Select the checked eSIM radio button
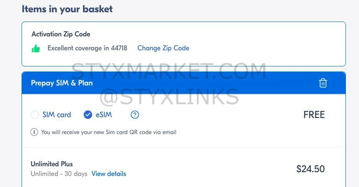Viewport: 359px width, 187px height. (x=88, y=115)
